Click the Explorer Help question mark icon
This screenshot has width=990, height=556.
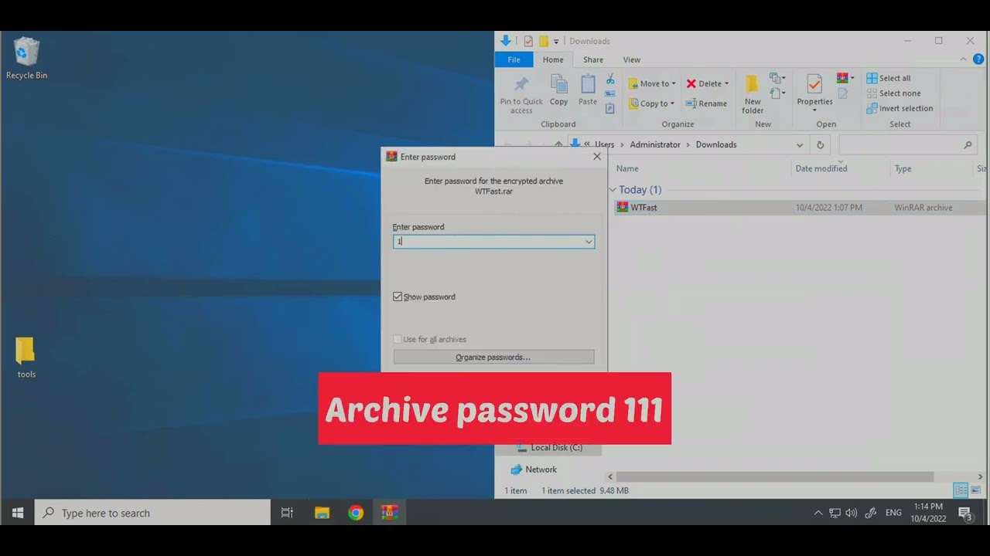tap(978, 59)
